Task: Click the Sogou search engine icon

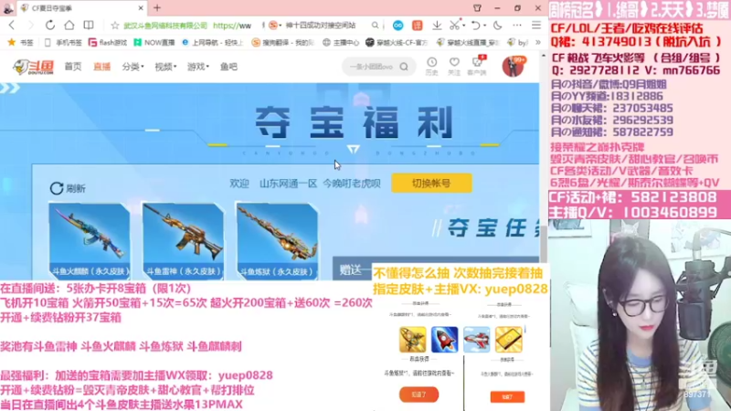Action: [x=273, y=26]
